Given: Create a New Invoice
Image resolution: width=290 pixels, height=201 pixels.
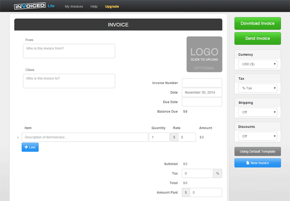Looking at the screenshot, I should (258, 163).
